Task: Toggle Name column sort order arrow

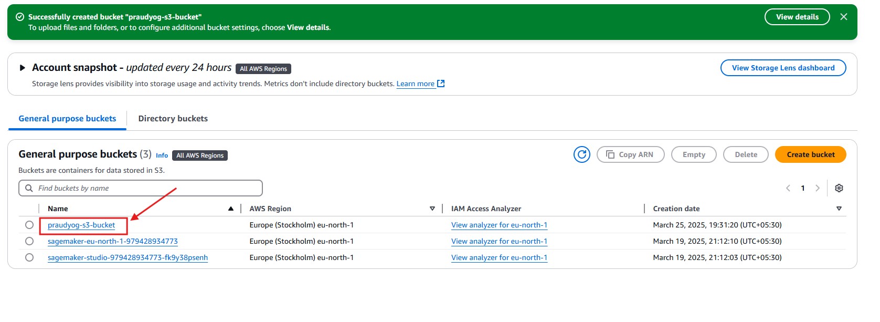Action: click(x=230, y=209)
